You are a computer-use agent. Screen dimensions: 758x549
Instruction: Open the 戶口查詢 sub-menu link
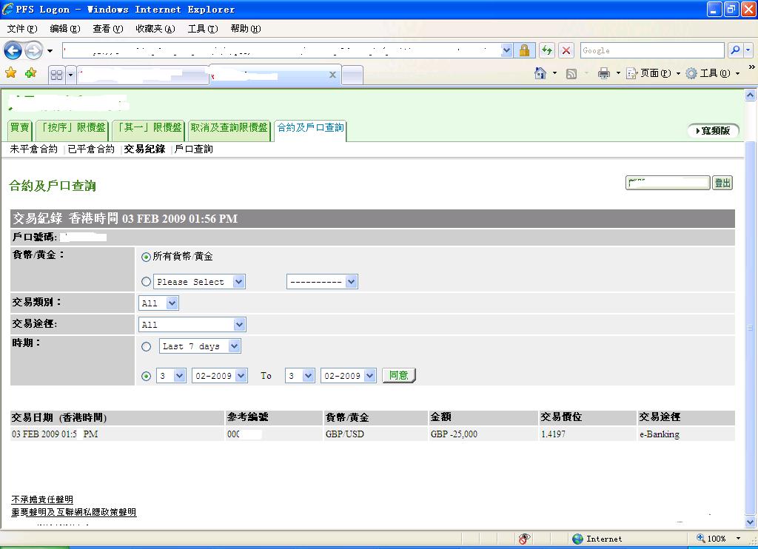193,149
